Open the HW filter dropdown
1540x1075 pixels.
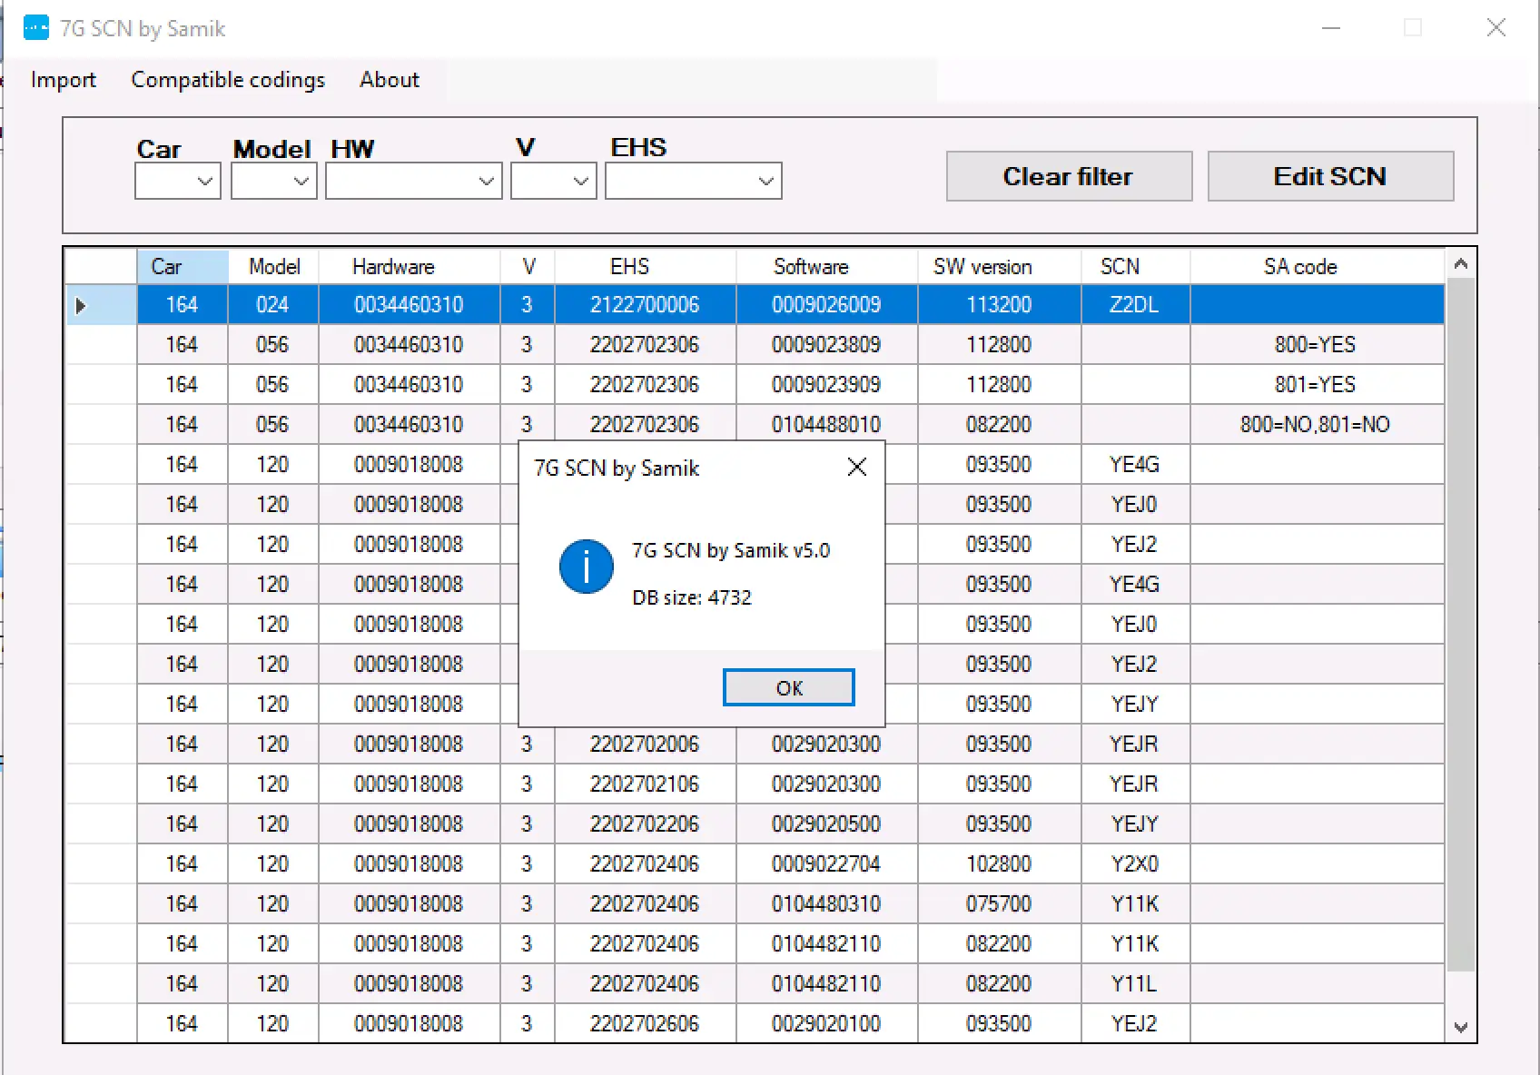pyautogui.click(x=487, y=181)
